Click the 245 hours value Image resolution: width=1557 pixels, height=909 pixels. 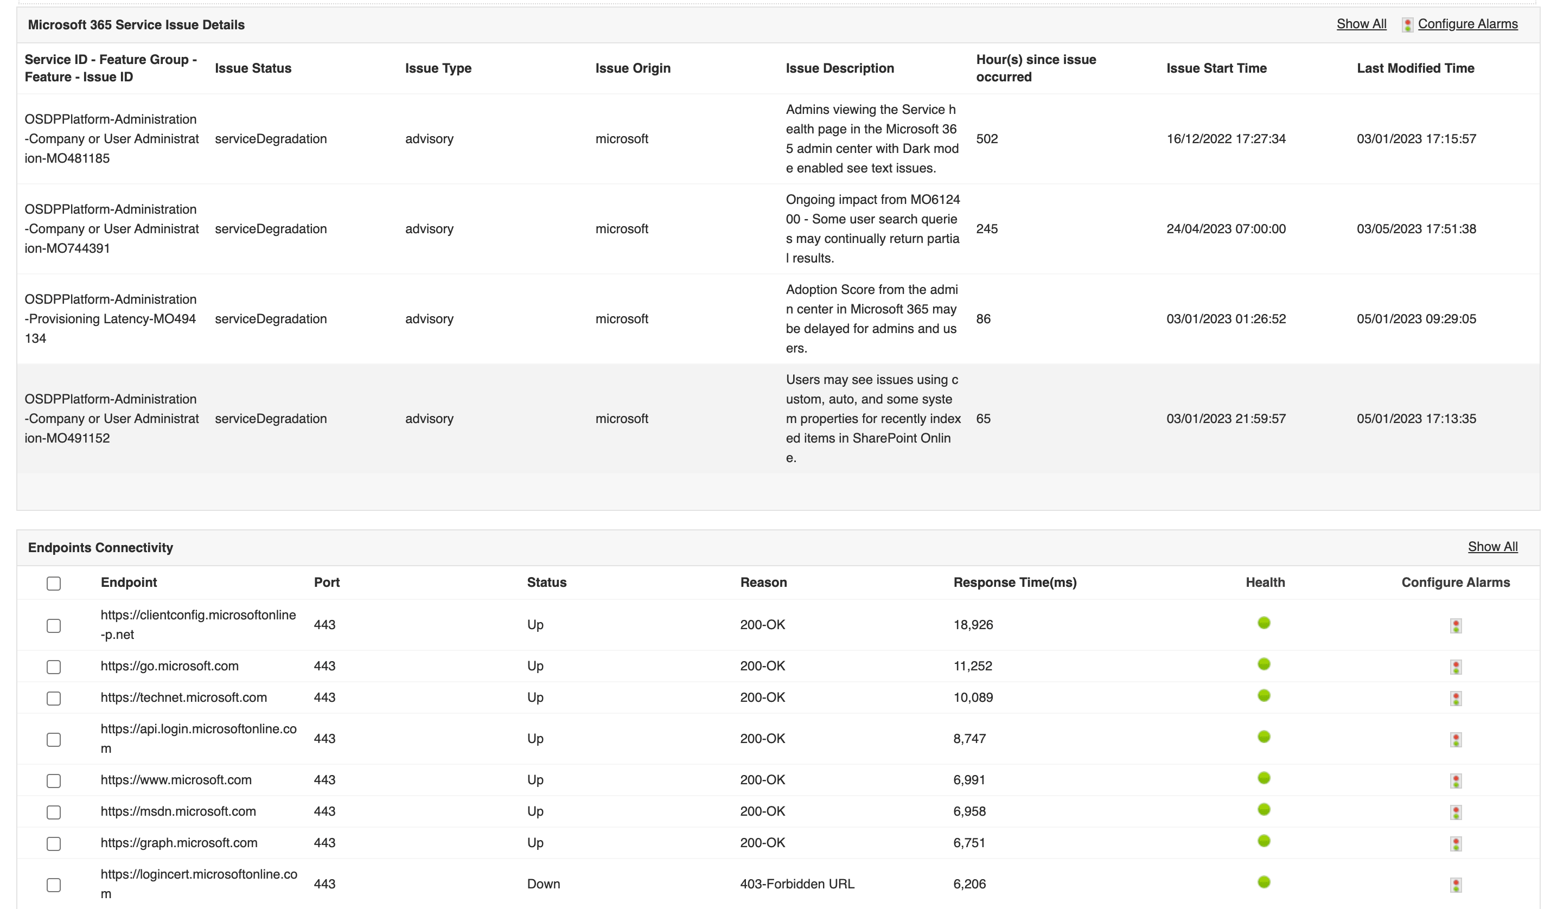point(987,229)
